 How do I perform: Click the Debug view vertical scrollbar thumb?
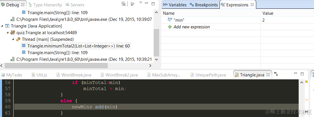click(157, 43)
